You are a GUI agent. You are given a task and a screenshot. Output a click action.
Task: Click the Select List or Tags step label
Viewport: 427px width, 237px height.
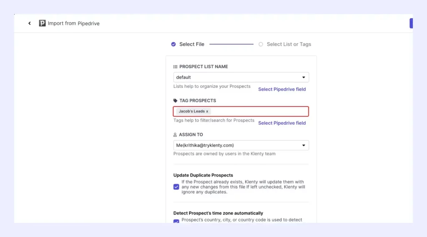click(289, 44)
